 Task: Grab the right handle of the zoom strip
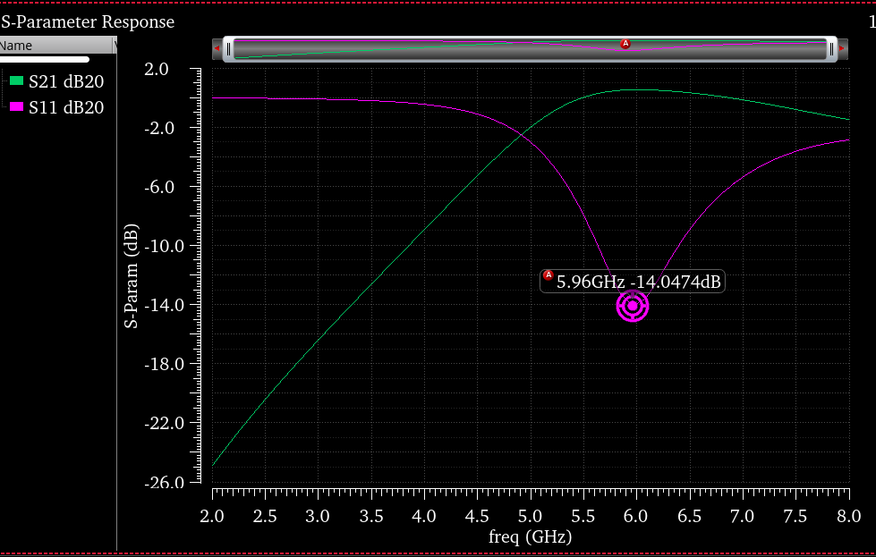(x=831, y=49)
